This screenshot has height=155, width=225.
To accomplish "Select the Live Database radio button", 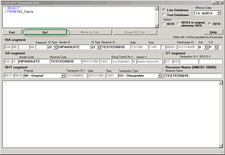I will (x=164, y=10).
